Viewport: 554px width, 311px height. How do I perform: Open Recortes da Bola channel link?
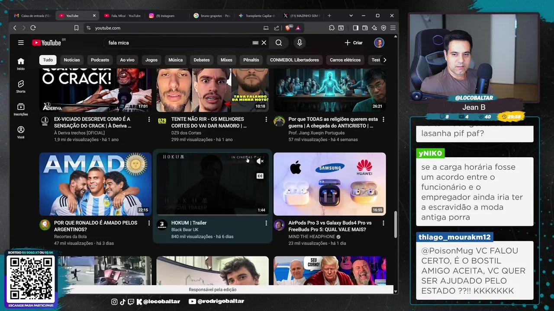(x=71, y=237)
